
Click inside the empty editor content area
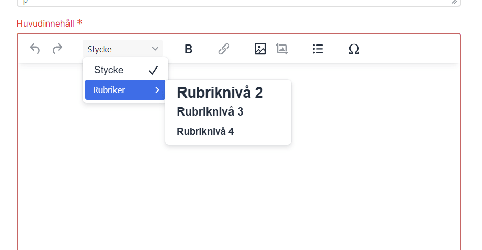click(x=307, y=194)
